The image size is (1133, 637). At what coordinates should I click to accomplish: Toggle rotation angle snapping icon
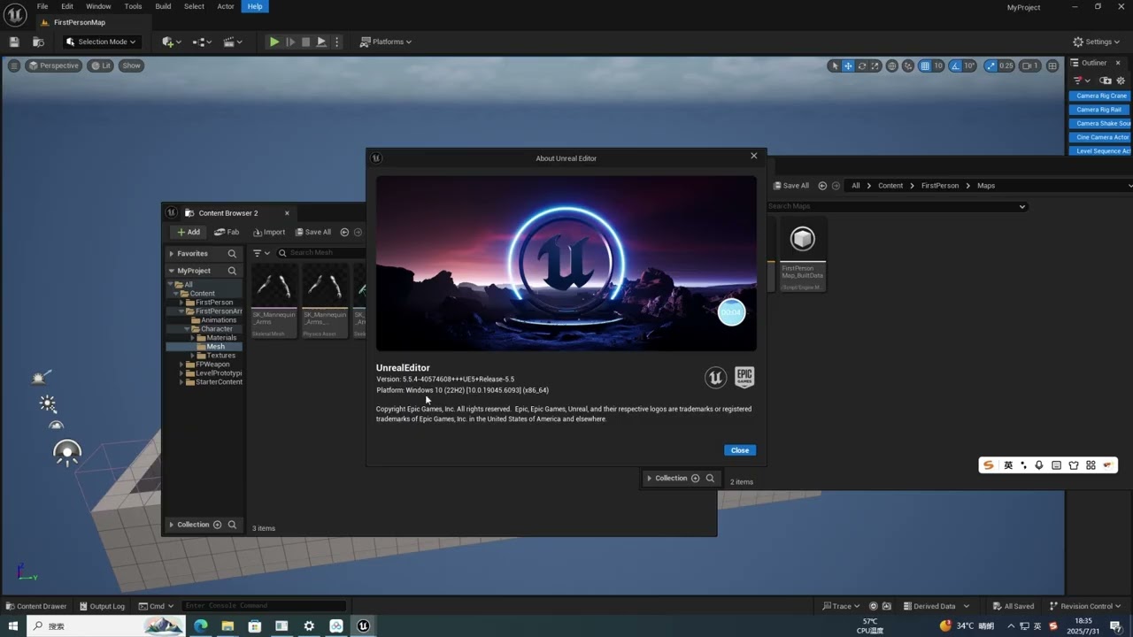pyautogui.click(x=956, y=65)
